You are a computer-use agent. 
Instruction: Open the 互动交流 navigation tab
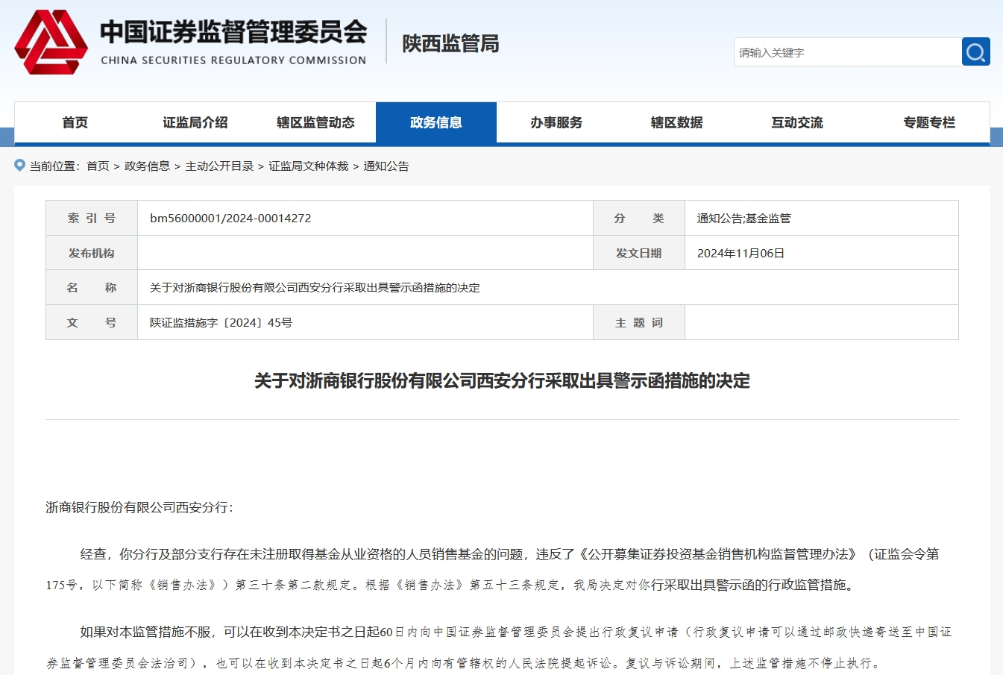pyautogui.click(x=797, y=122)
